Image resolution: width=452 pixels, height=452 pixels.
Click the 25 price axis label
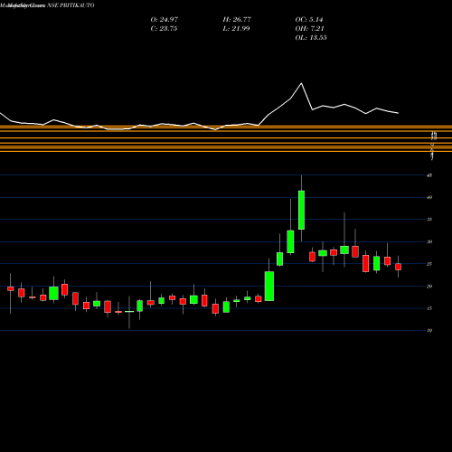(x=429, y=264)
